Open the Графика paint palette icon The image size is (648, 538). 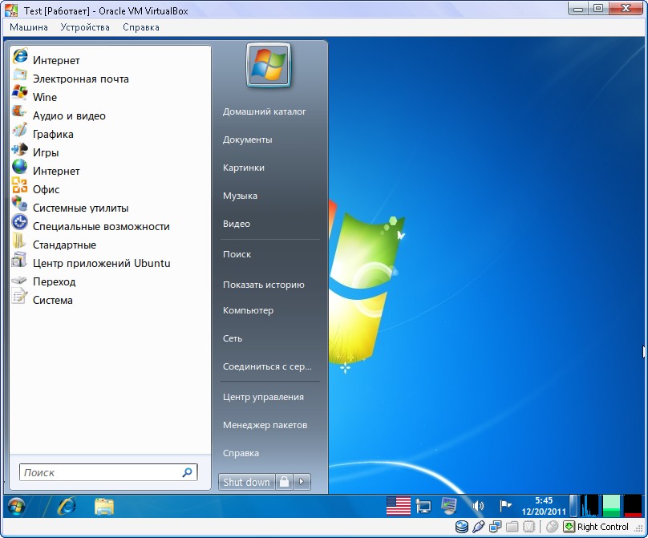coord(20,130)
